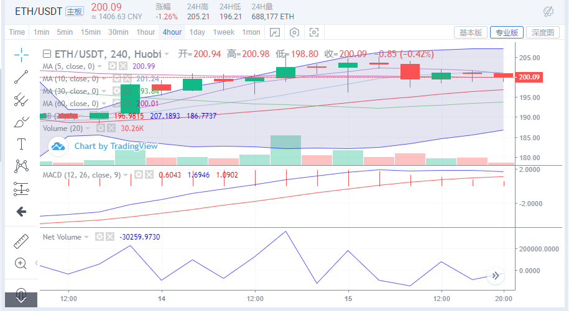Viewport: 569px width, 311px height.
Task: Click the magnet mode icon at toolbar bottom
Action: (21, 293)
